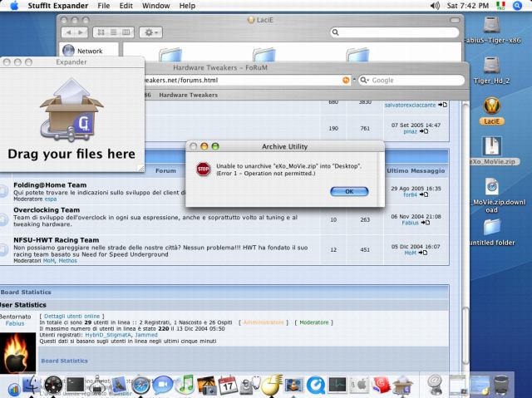The width and height of the screenshot is (532, 398).
Task: Click the forward arrow in the LaciE Finder window
Action: click(81, 32)
